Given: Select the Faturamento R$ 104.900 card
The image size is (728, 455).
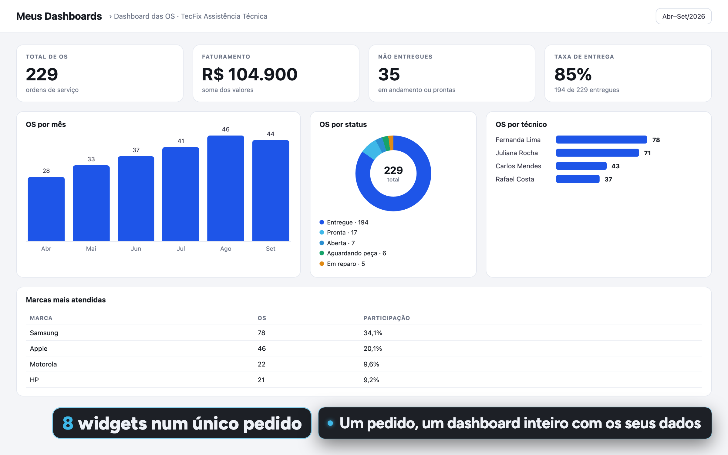Looking at the screenshot, I should click(x=276, y=73).
